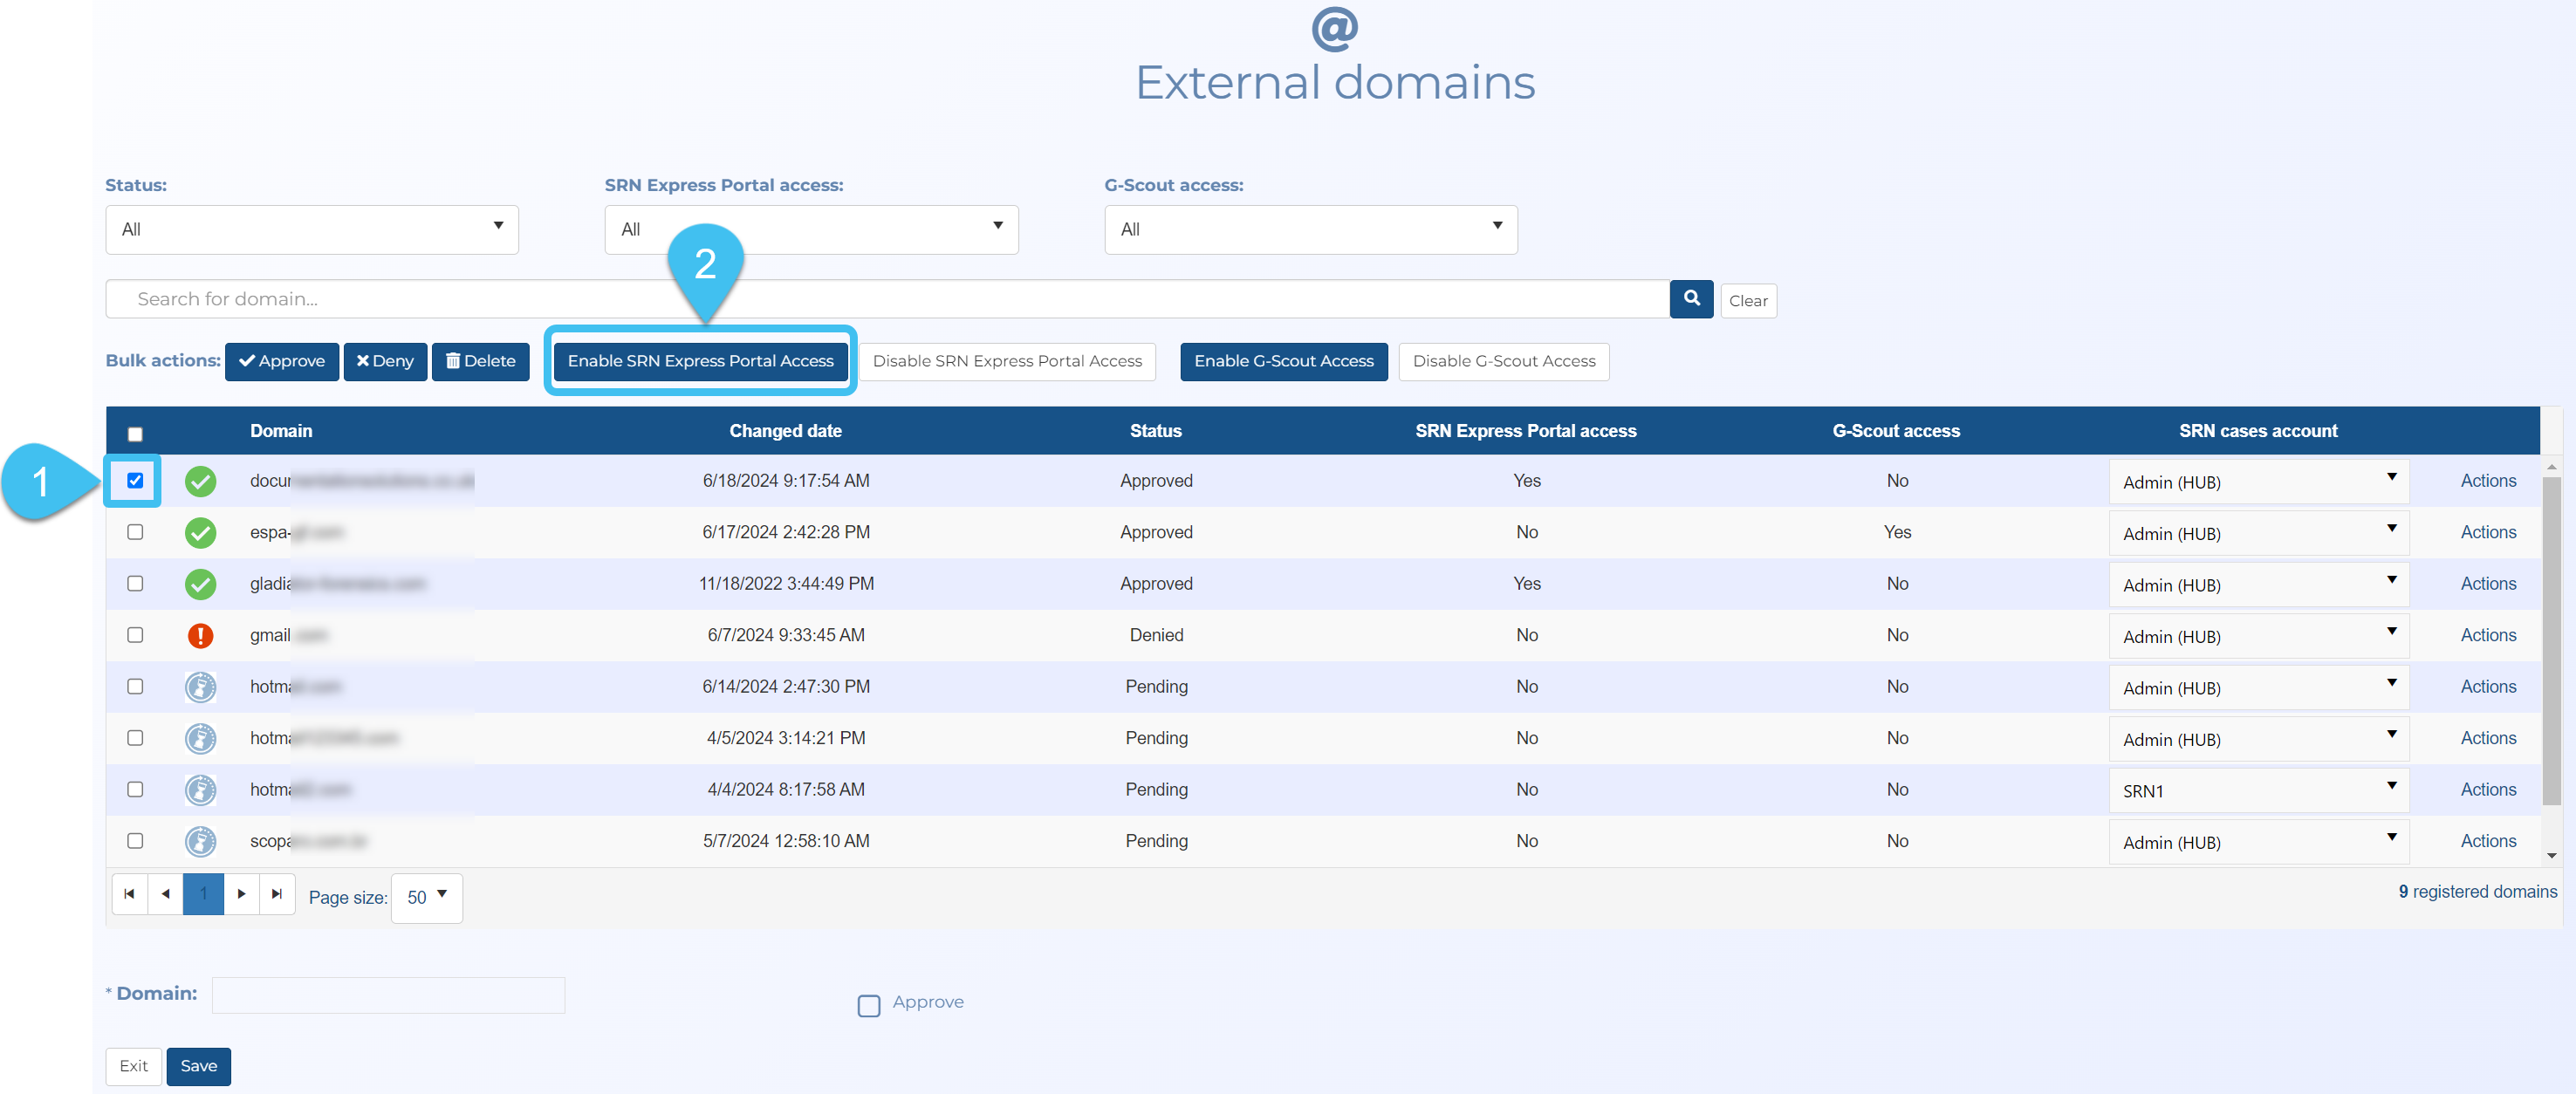Tick the Approve checkbox below the table
This screenshot has height=1094, width=2576.
pyautogui.click(x=868, y=1004)
